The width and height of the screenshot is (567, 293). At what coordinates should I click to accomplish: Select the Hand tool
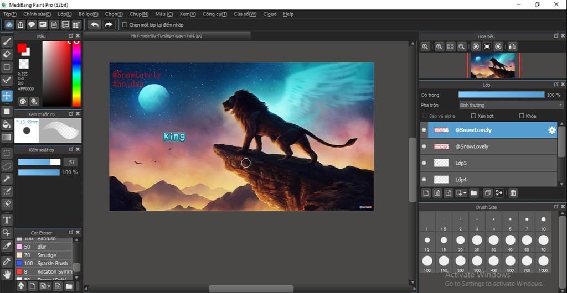[7, 274]
